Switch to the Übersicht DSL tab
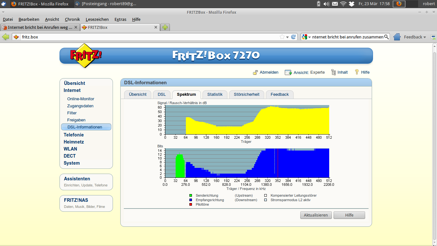Image resolution: width=437 pixels, height=246 pixels. pyautogui.click(x=138, y=94)
